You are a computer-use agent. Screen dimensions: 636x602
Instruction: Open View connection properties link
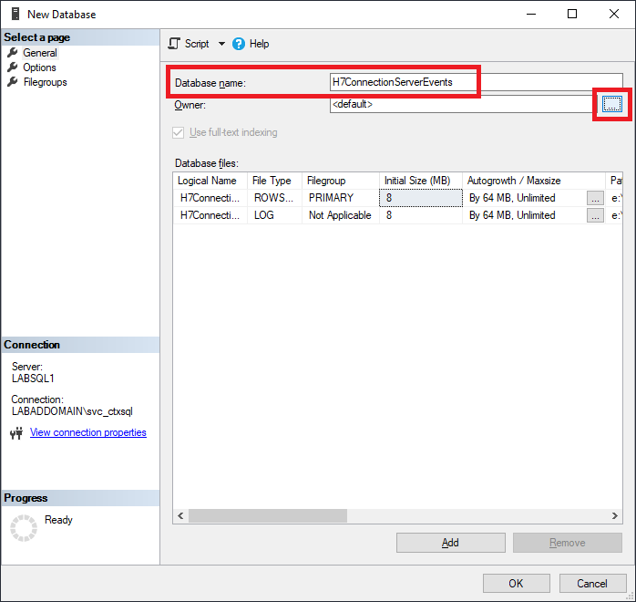[87, 432]
